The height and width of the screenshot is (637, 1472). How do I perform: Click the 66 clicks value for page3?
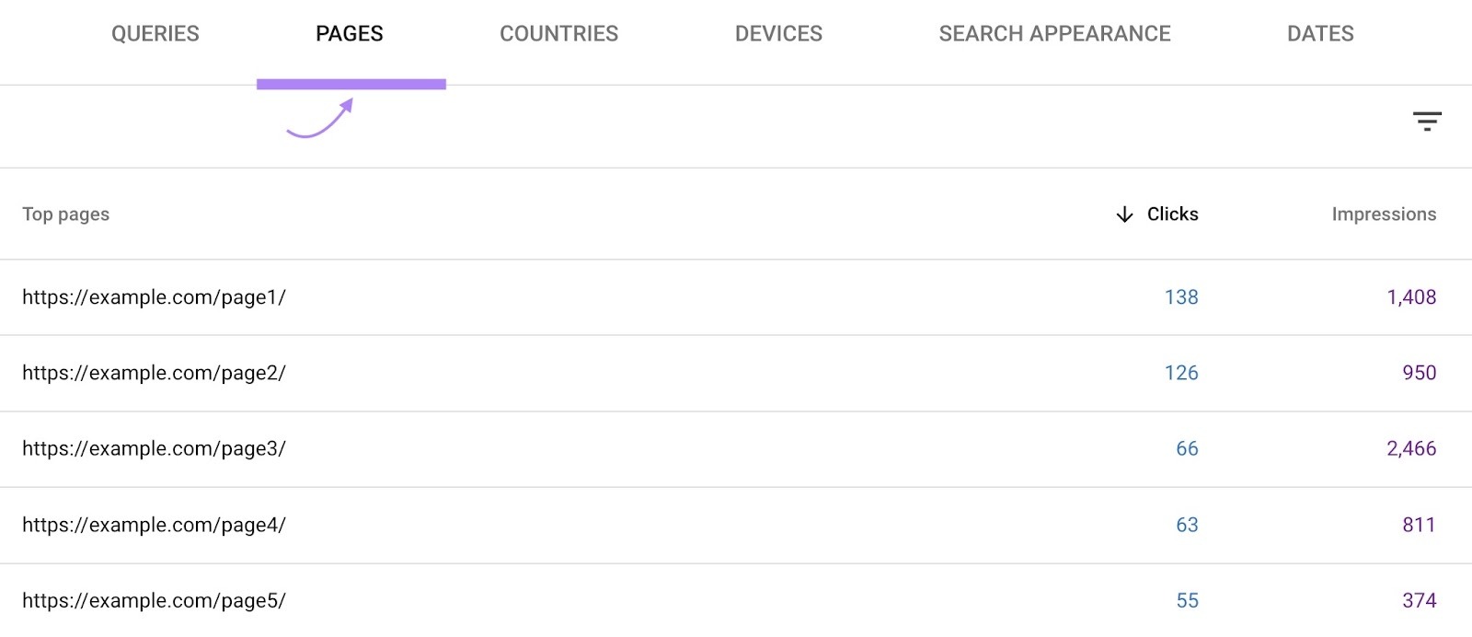[x=1188, y=449]
